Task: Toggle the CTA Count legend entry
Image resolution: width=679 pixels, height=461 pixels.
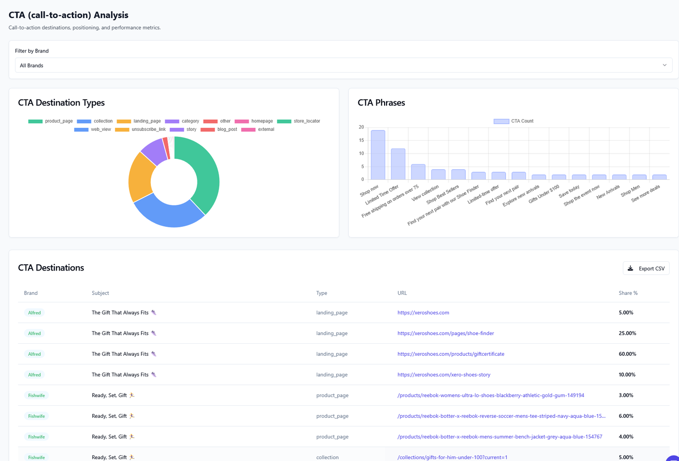Action: tap(514, 121)
